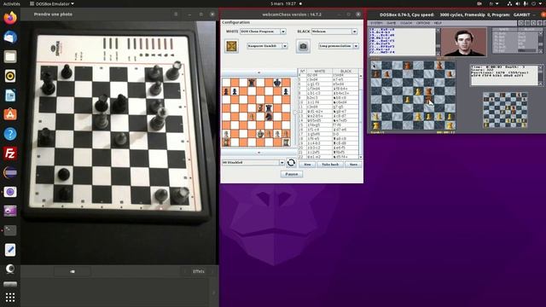Click the camera capture icon in webcamChess
546x307 pixels.
[x=303, y=46]
